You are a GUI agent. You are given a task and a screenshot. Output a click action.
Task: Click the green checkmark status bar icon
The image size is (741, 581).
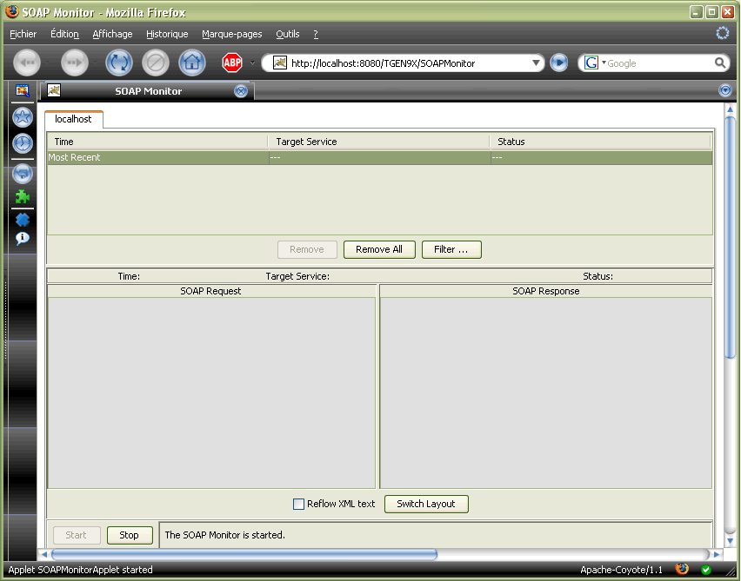706,570
